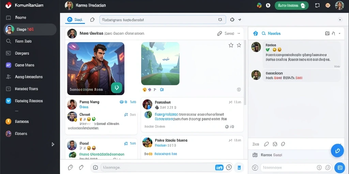
Task: Toggle the pin icon on Cbrait's message
Action: [126, 115]
